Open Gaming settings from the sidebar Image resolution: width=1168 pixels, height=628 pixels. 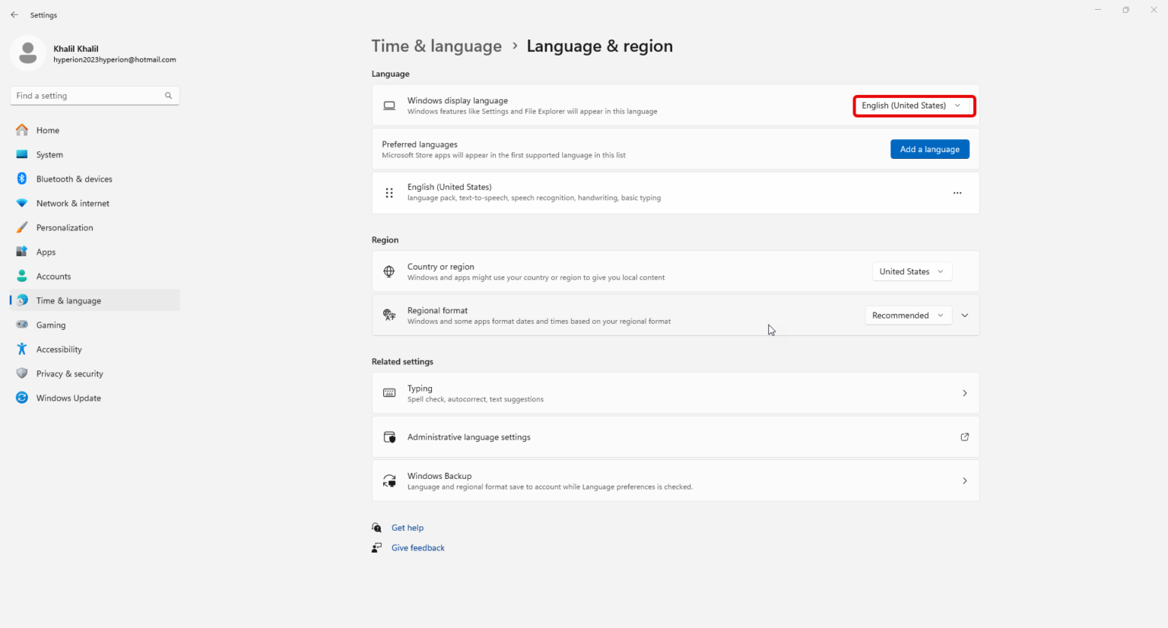(50, 325)
